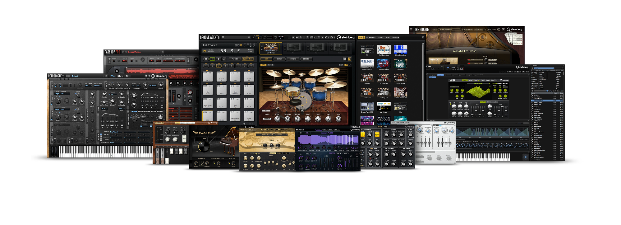Open Retrologue matrix Mod Wheel source dropdown
Screen dimensions: 621x225
pyautogui.click(x=116, y=132)
